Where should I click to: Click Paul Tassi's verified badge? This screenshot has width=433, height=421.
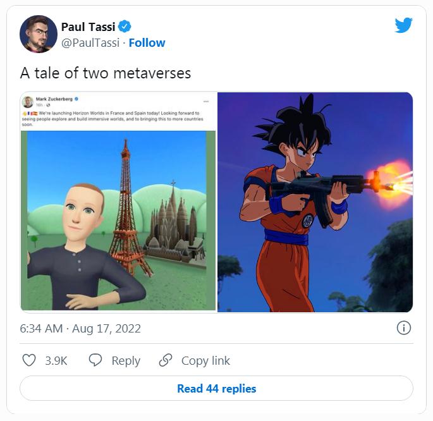(125, 27)
